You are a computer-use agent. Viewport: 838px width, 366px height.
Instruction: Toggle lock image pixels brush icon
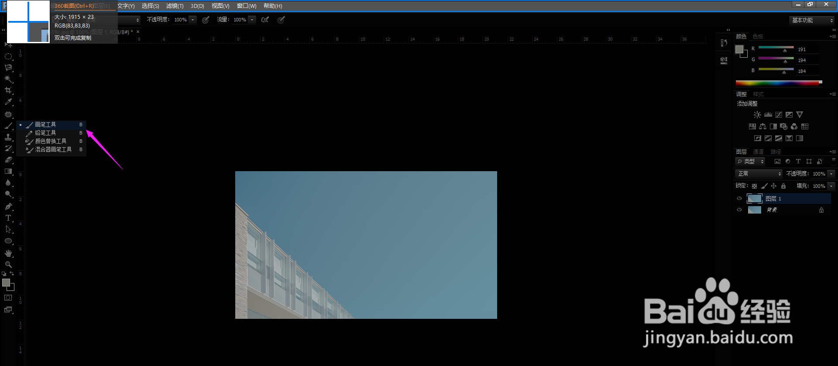[x=764, y=186]
